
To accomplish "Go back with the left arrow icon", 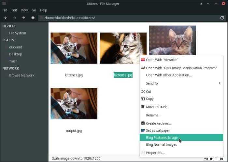I will (x=6, y=18).
